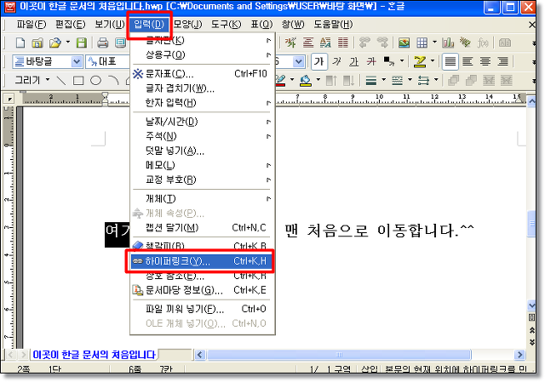
Task: Select the Rectangle drawing tool
Action: click(x=78, y=81)
